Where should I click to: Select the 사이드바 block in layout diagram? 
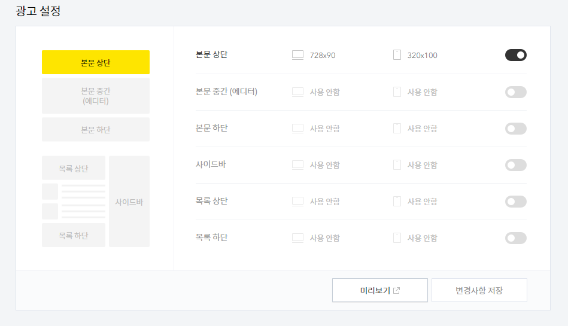coord(129,202)
